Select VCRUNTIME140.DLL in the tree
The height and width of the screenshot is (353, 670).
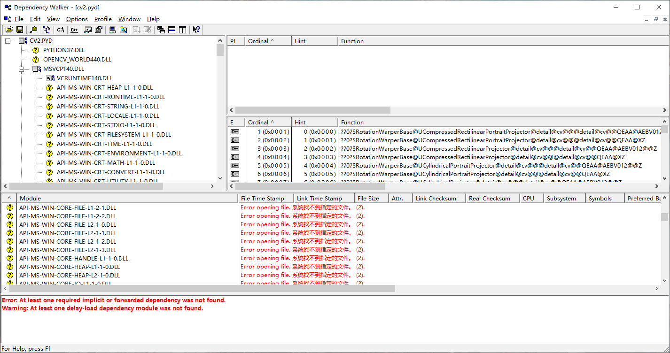point(85,78)
